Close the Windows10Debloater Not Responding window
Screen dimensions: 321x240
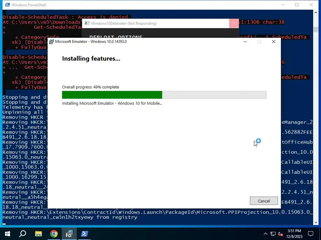click(234, 23)
